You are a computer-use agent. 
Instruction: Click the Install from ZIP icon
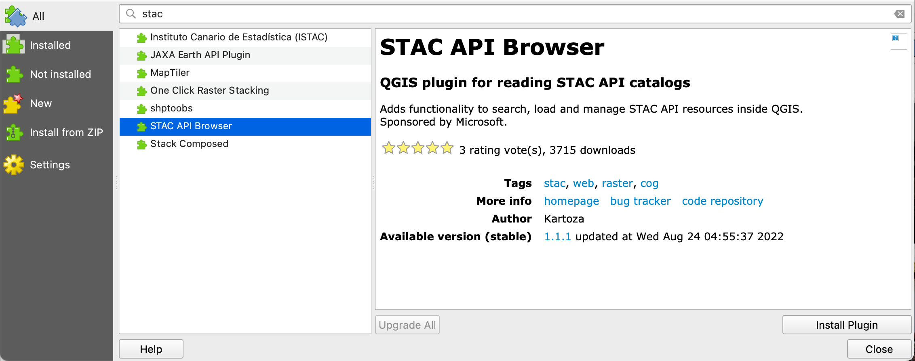point(14,132)
